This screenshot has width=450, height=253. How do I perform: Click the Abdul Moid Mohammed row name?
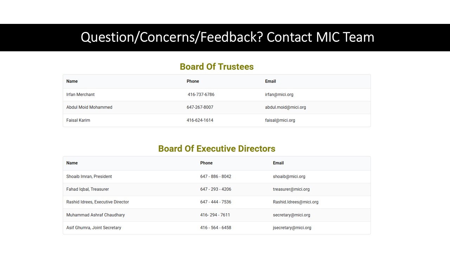tap(89, 107)
